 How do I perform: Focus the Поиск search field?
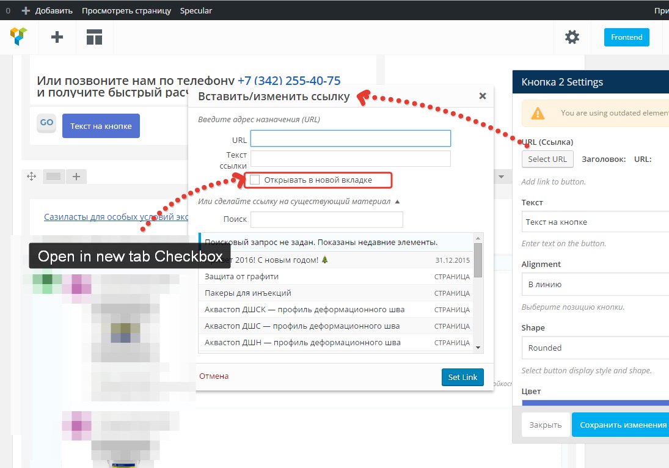pyautogui.click(x=326, y=219)
